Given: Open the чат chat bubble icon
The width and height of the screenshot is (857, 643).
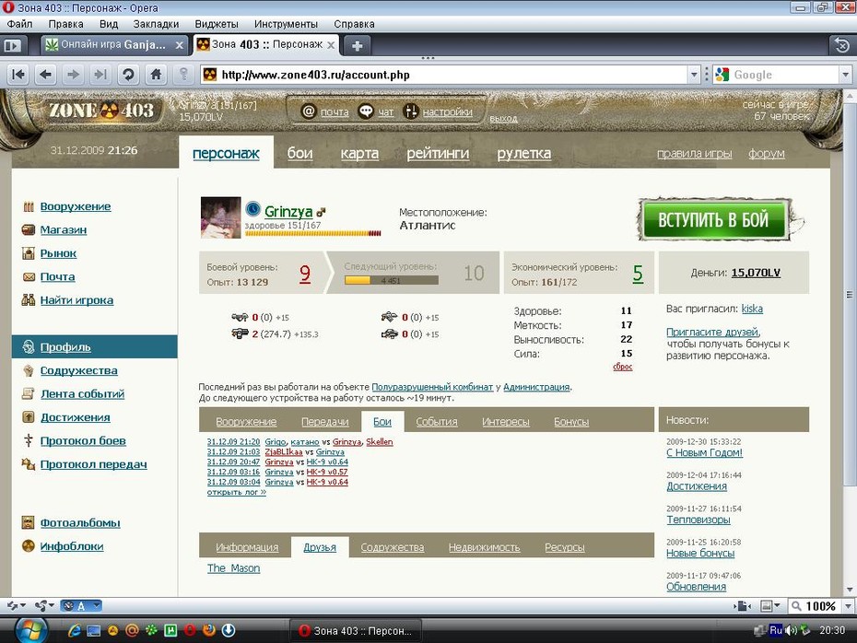Looking at the screenshot, I should click(x=366, y=111).
